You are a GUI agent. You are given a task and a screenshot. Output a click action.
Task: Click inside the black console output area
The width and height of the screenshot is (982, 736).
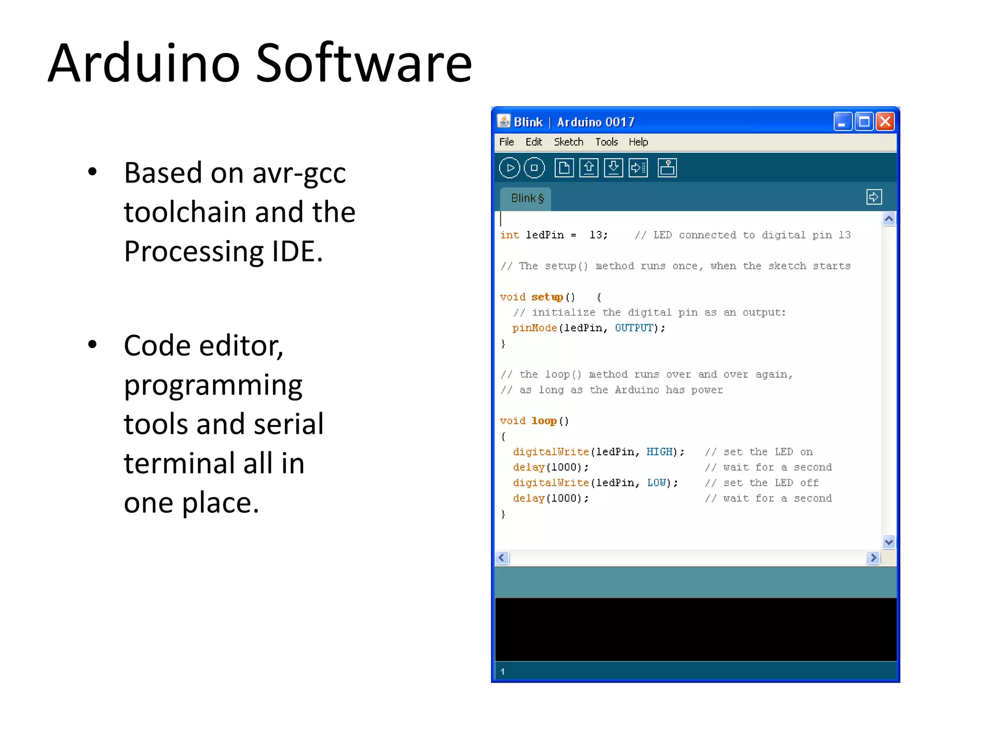point(695,629)
